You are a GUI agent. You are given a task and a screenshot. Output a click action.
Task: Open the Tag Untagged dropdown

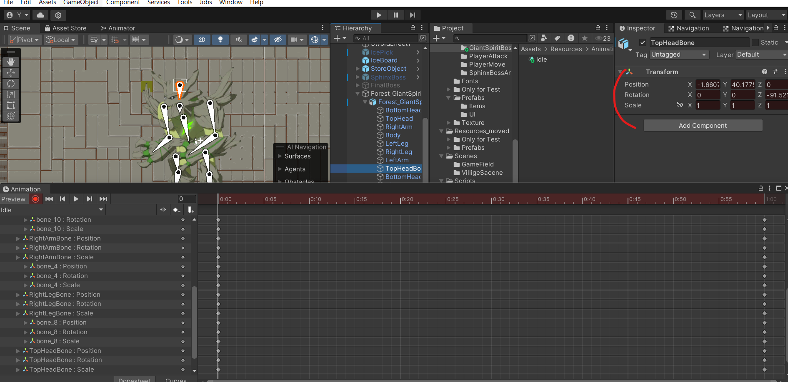pyautogui.click(x=679, y=55)
